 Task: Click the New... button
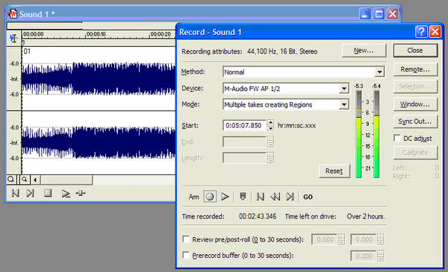point(364,51)
